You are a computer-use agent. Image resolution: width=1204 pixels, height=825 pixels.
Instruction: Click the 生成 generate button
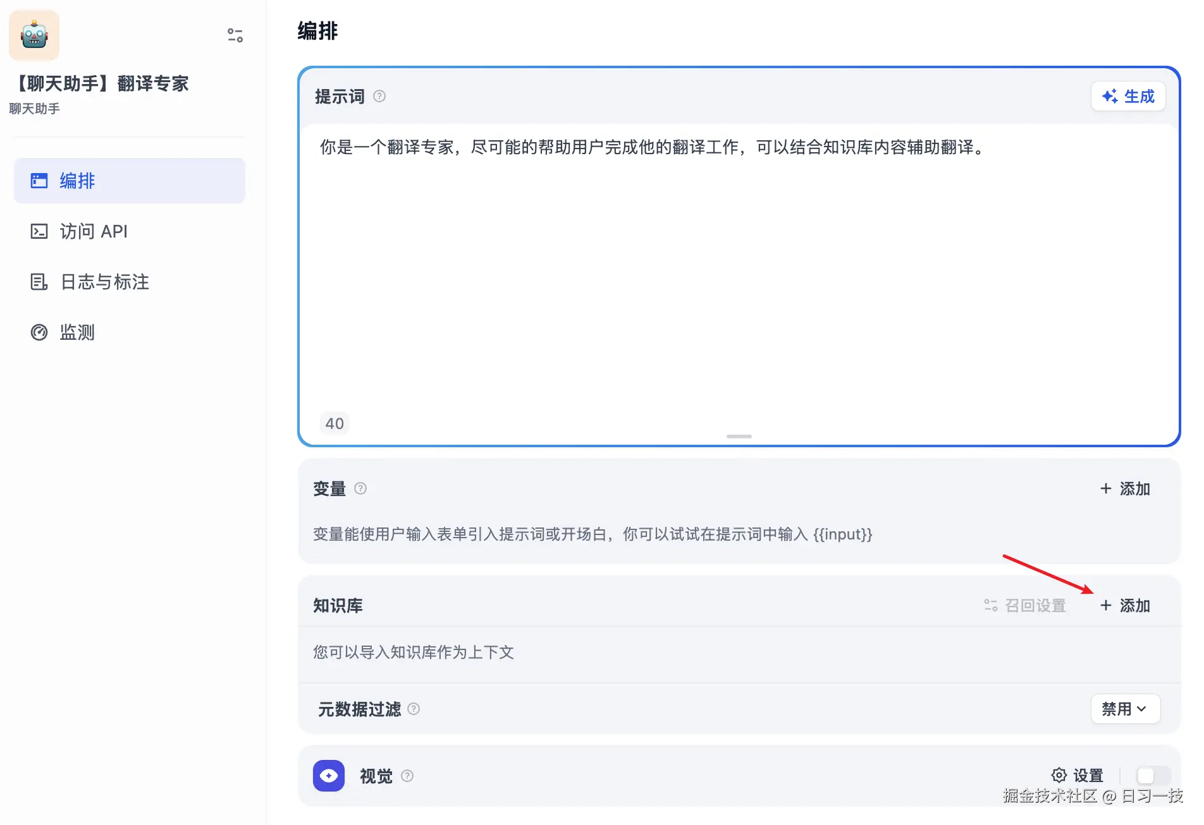tap(1128, 96)
